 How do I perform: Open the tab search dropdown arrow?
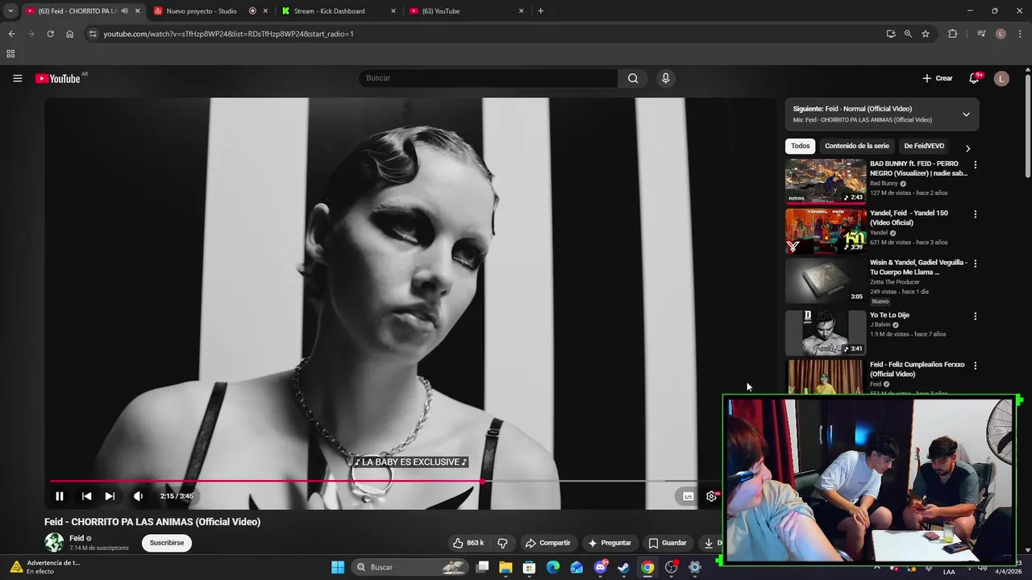(10, 11)
